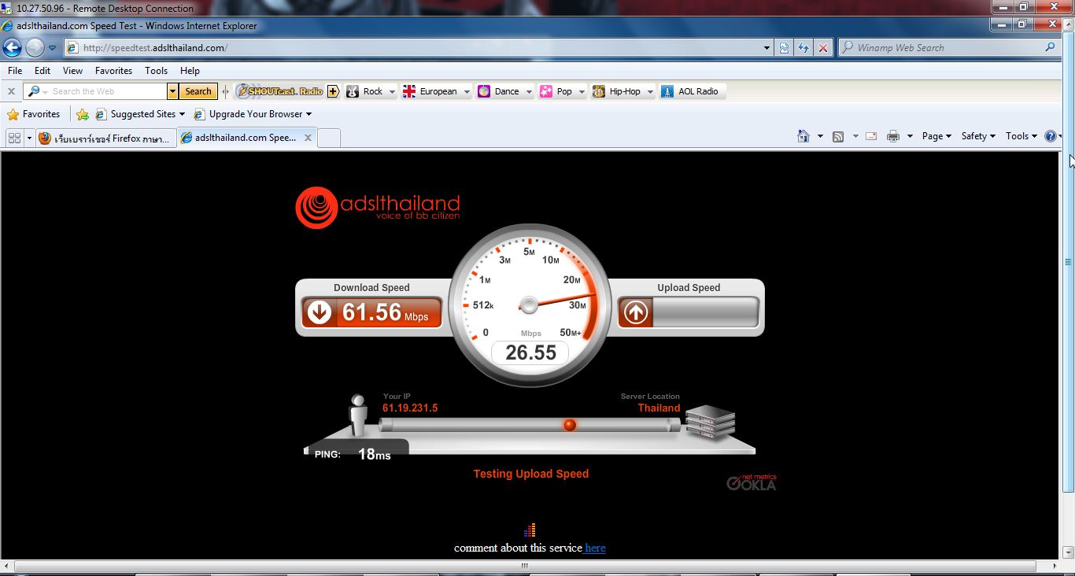Screen dimensions: 1075x576
Task: Open the View menu
Action: tap(72, 71)
